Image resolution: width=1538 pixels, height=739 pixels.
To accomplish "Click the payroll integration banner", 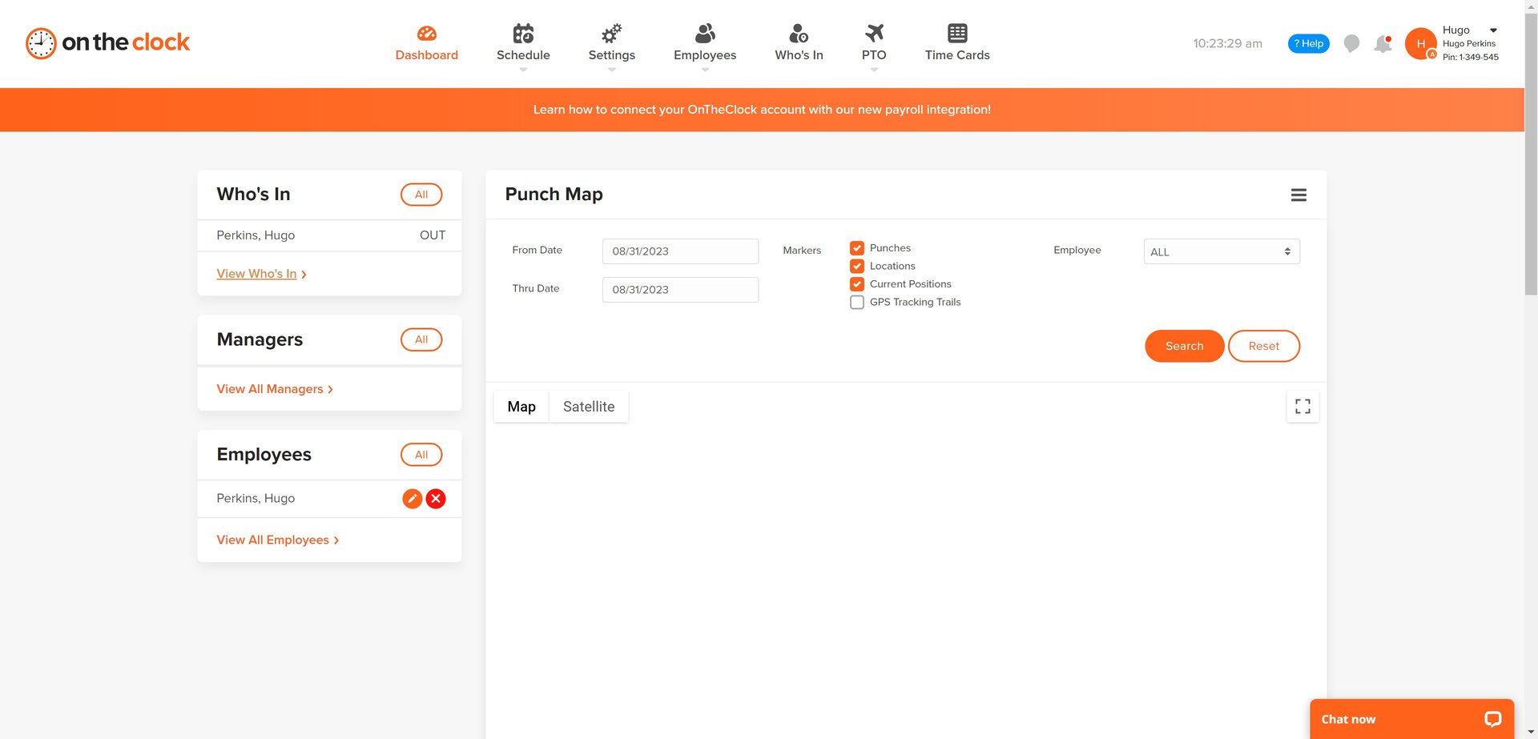I will [762, 110].
